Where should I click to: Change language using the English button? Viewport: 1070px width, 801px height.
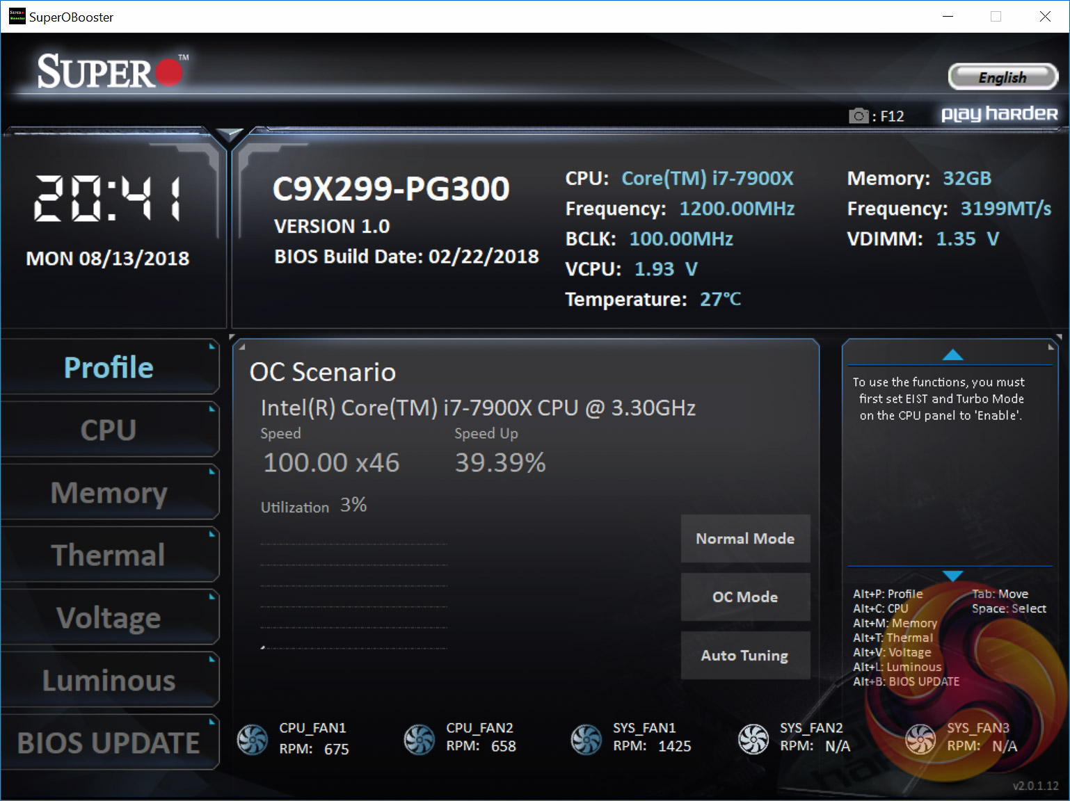tap(1003, 77)
